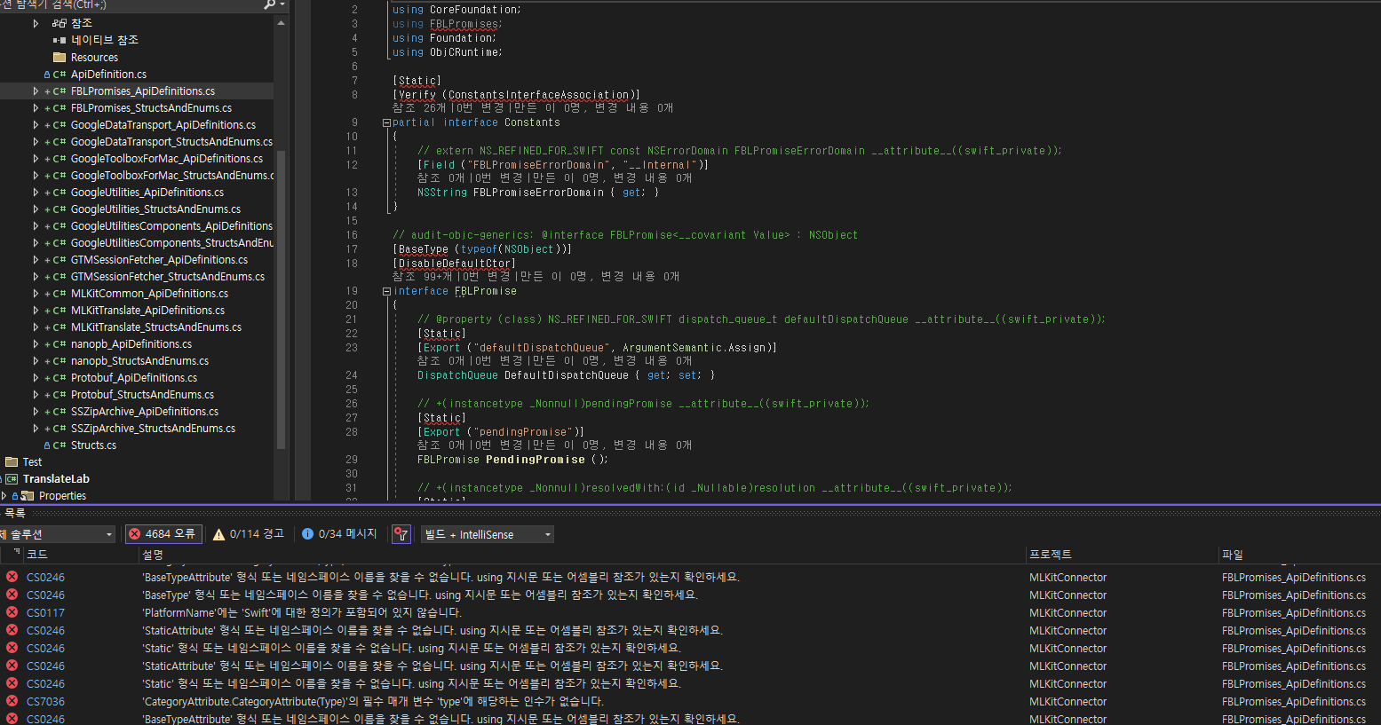This screenshot has height=725, width=1381.
Task: Collapse the interface FBLPromise code block
Action: (x=386, y=291)
